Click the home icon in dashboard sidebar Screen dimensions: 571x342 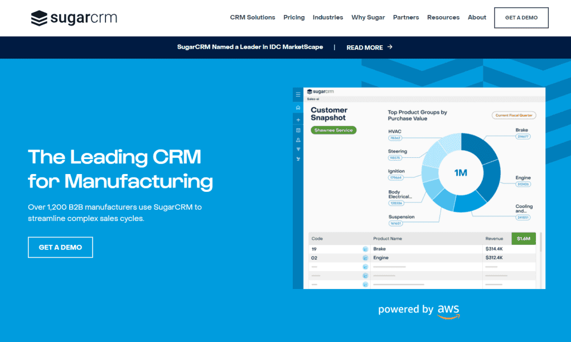click(298, 108)
